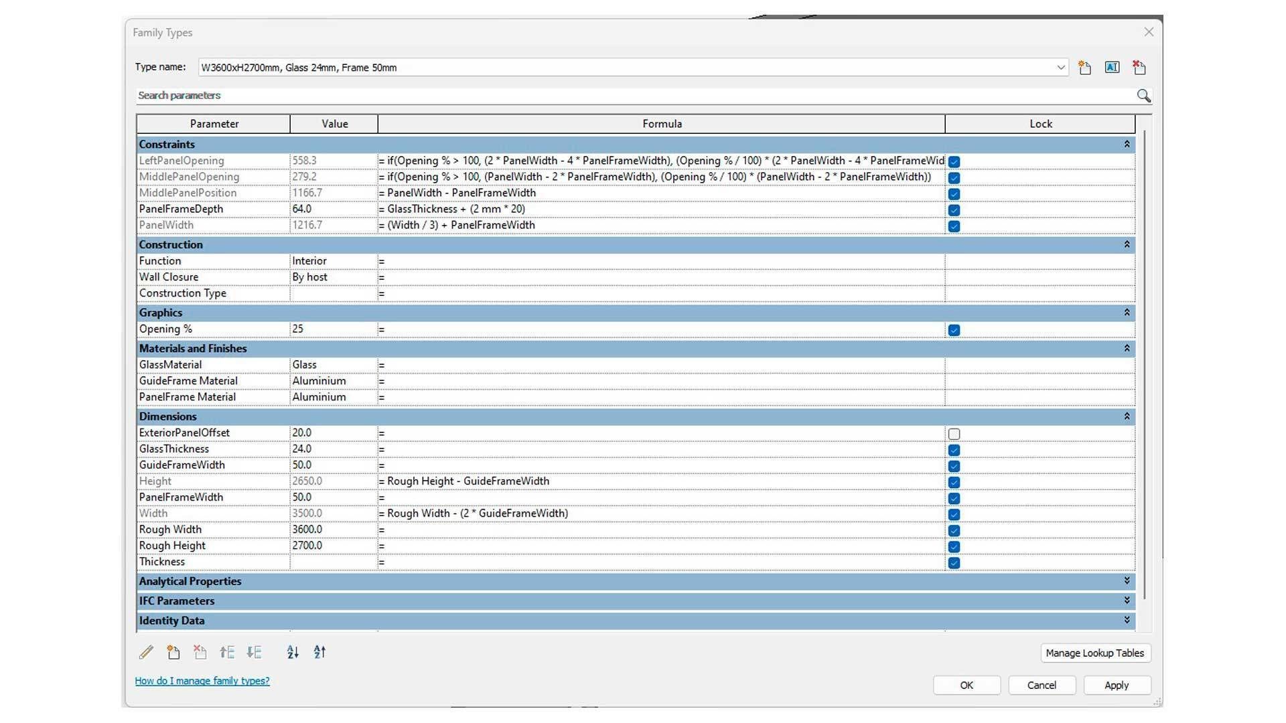
Task: Enable the lock for ExteriorPanelOffset
Action: click(954, 434)
